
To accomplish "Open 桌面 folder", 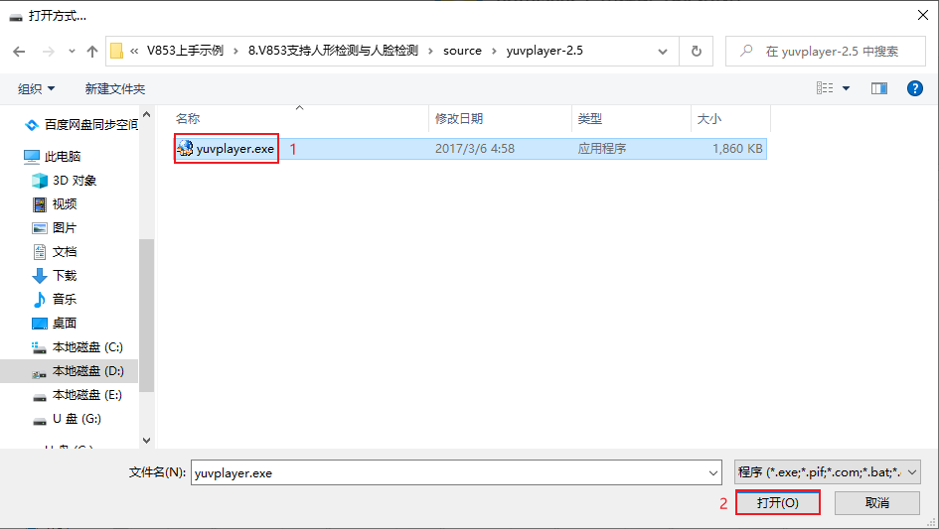I will pyautogui.click(x=65, y=324).
